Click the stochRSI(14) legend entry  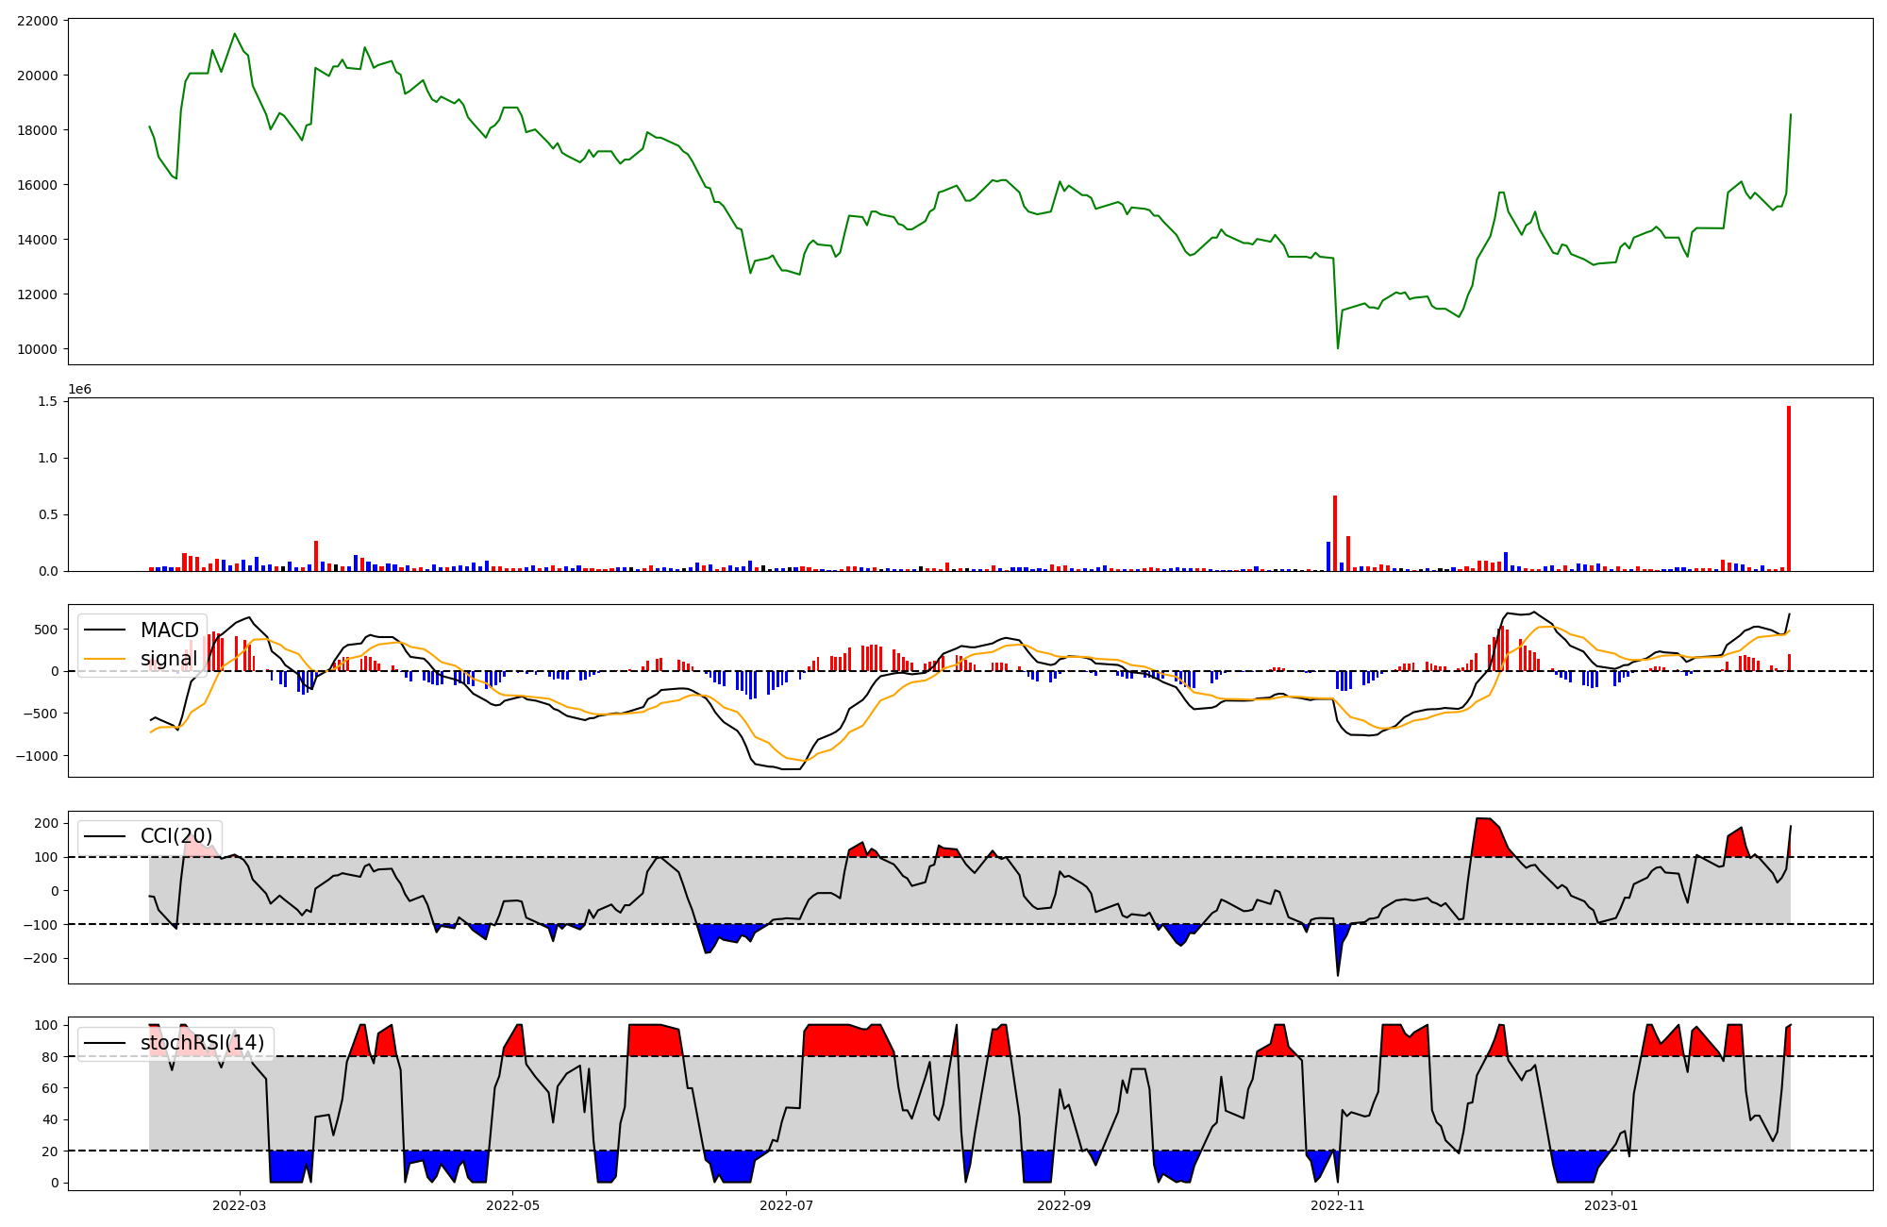point(202,1043)
